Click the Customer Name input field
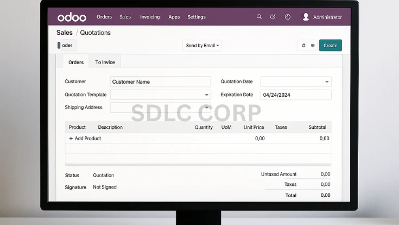 coord(160,82)
